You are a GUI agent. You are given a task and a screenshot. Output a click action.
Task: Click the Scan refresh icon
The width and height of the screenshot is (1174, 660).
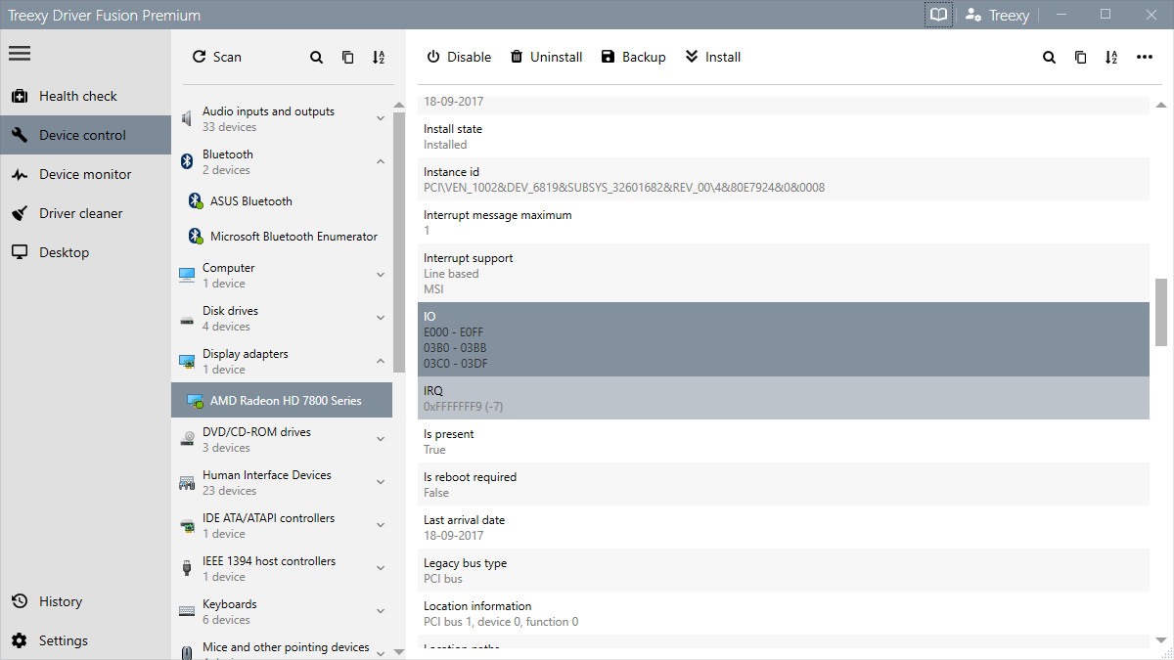[198, 57]
